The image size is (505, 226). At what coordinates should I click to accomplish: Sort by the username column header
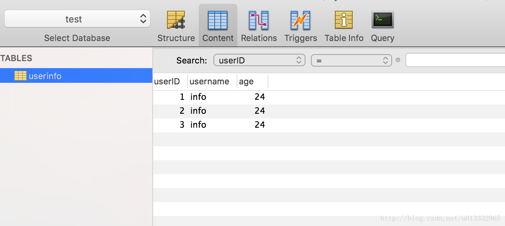pos(209,82)
